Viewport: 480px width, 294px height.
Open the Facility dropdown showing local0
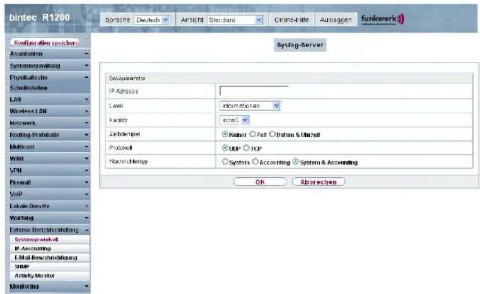point(234,120)
